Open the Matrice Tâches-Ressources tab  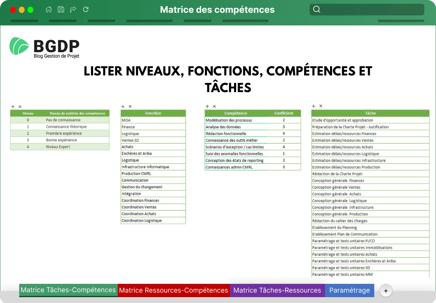[x=277, y=290]
